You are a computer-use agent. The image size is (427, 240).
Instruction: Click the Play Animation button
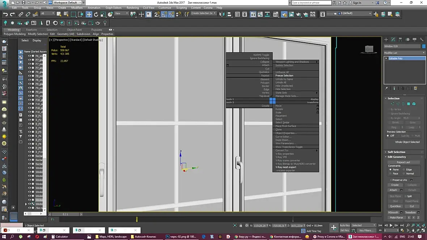tap(391, 226)
